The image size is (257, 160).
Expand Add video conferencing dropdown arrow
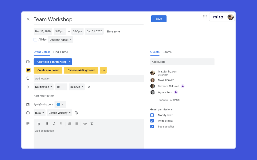click(70, 62)
